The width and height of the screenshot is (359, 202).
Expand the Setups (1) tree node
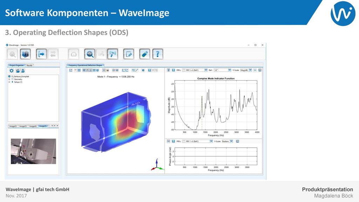[x=9, y=82]
